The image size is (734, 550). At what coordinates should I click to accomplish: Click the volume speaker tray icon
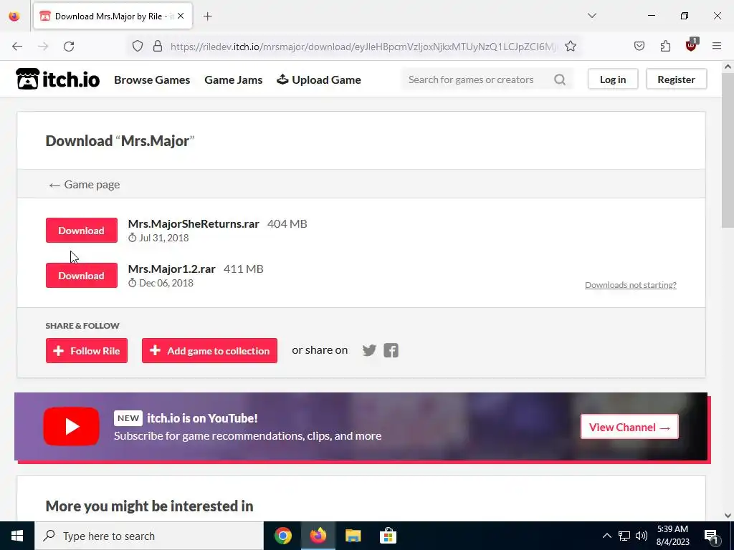(642, 536)
